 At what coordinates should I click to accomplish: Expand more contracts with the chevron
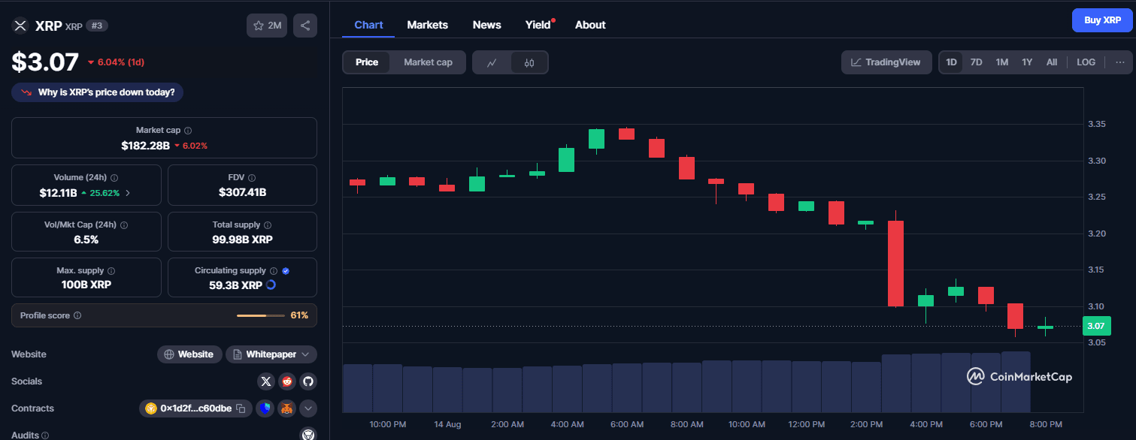pyautogui.click(x=307, y=408)
